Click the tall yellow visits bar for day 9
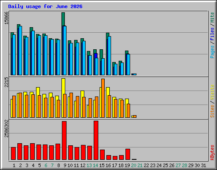The width and height of the screenshot is (217, 170). pyautogui.click(x=64, y=86)
